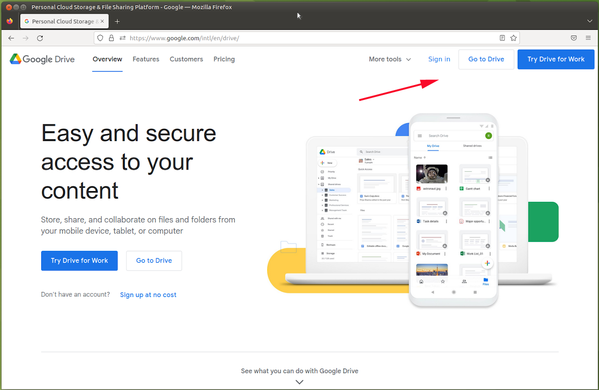Expand the More tools dropdown
The height and width of the screenshot is (390, 599).
tap(390, 59)
